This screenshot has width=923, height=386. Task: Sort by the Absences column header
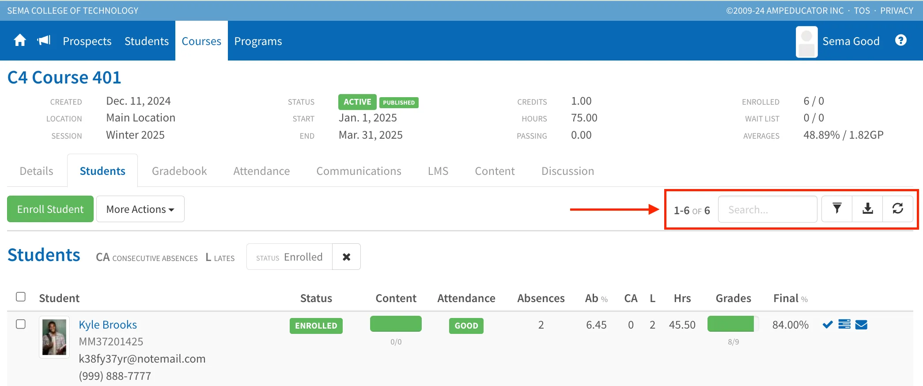(541, 298)
